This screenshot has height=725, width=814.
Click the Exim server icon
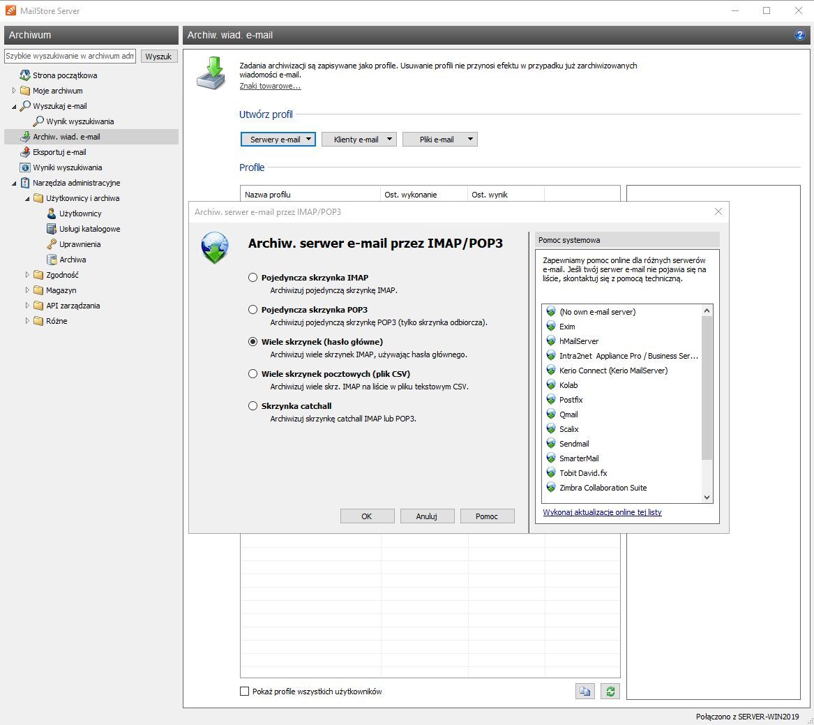tap(551, 326)
